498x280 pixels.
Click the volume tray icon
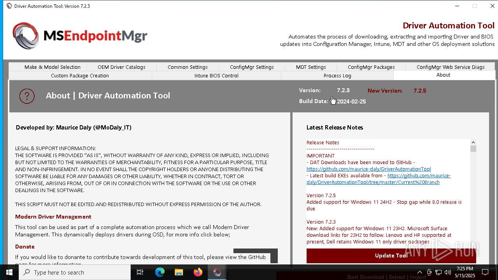(x=448, y=272)
